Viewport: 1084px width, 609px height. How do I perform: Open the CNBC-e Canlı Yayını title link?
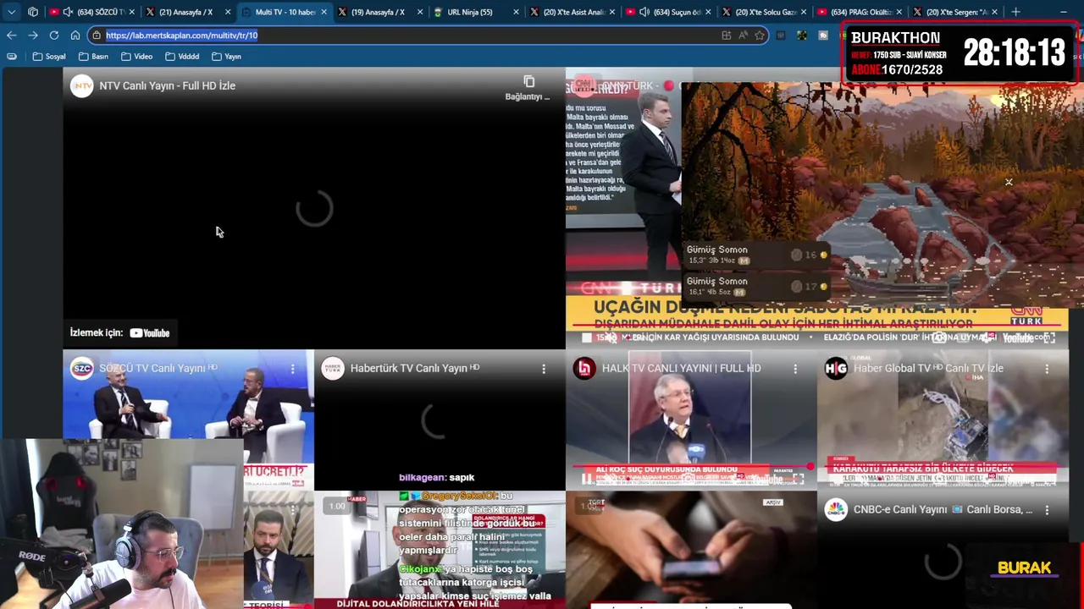pos(943,510)
